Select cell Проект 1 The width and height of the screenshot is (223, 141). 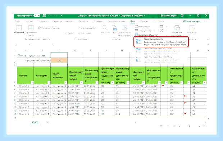tap(25, 86)
